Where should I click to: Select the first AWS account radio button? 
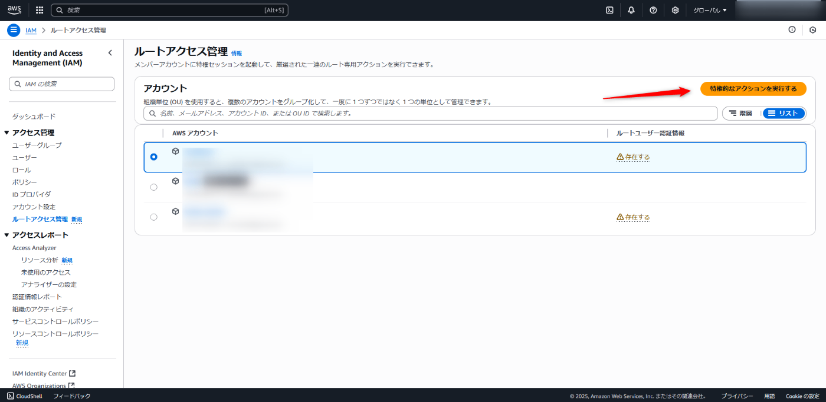[154, 157]
